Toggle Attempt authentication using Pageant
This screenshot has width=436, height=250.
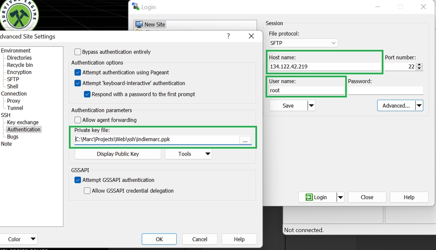click(78, 73)
